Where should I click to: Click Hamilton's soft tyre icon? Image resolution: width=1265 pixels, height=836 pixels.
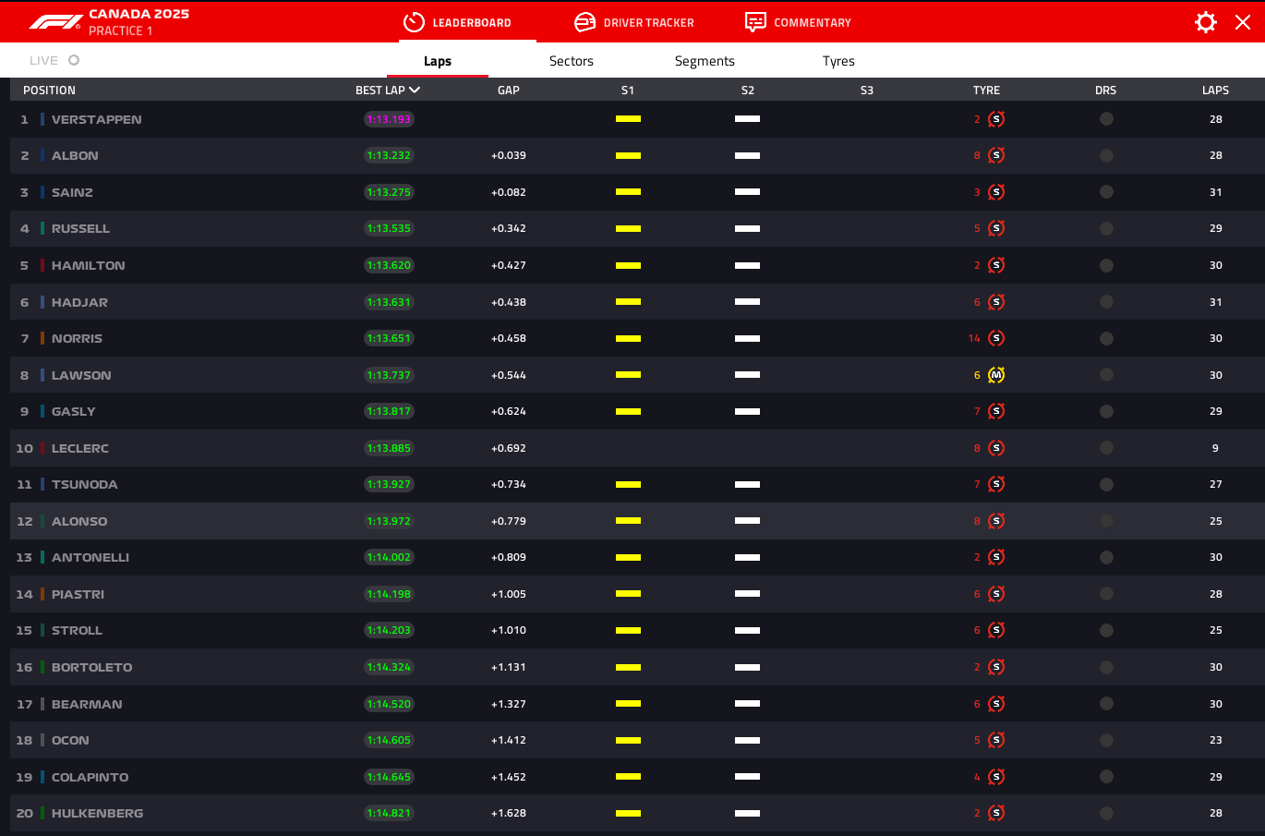click(x=996, y=265)
